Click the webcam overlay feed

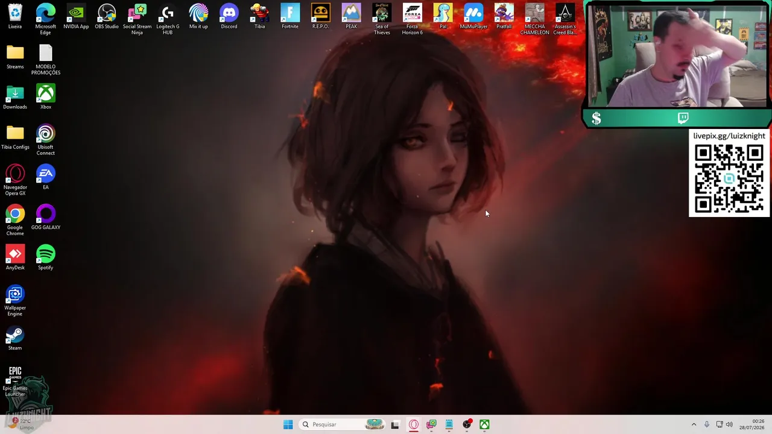677,56
